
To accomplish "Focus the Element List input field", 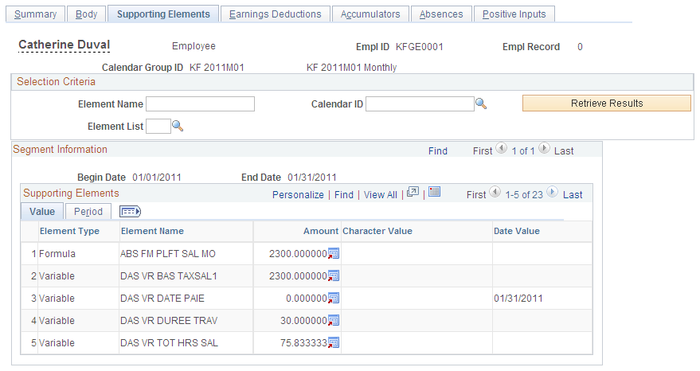I will pos(158,127).
